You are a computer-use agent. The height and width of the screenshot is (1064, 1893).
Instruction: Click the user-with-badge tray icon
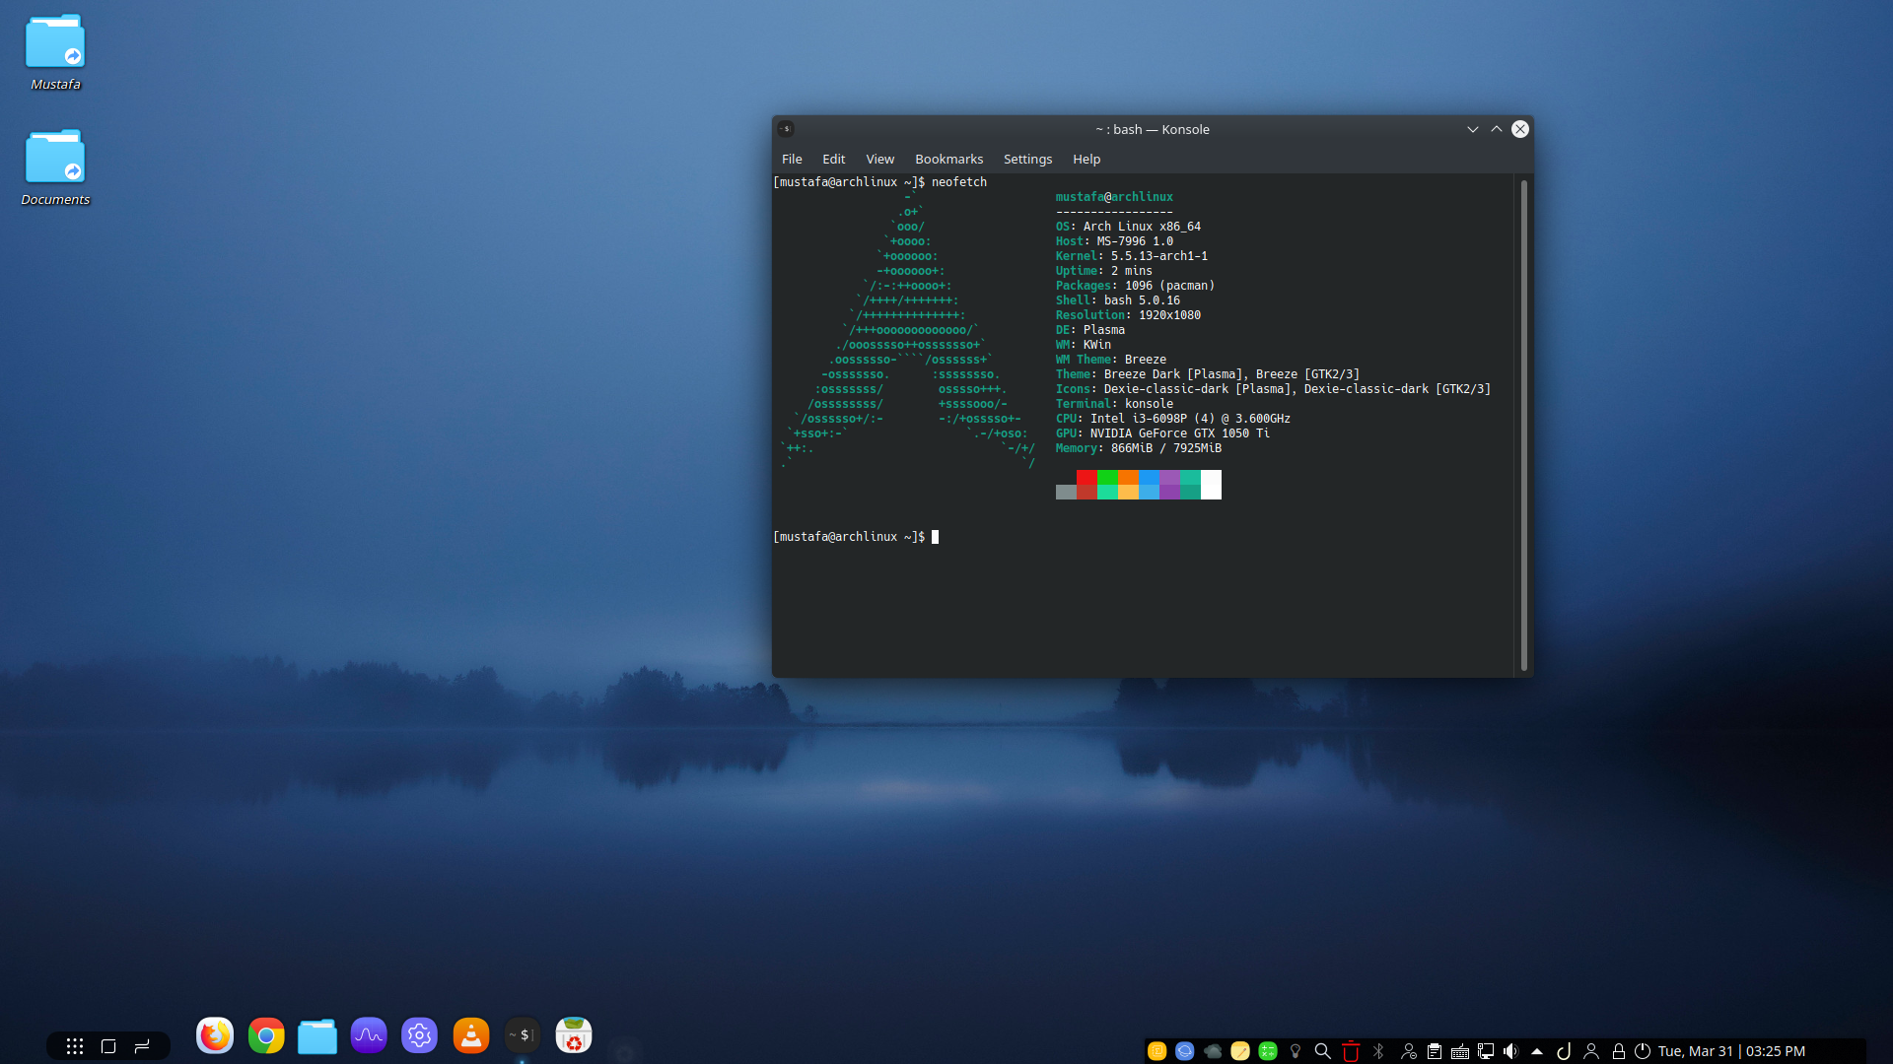[1409, 1051]
